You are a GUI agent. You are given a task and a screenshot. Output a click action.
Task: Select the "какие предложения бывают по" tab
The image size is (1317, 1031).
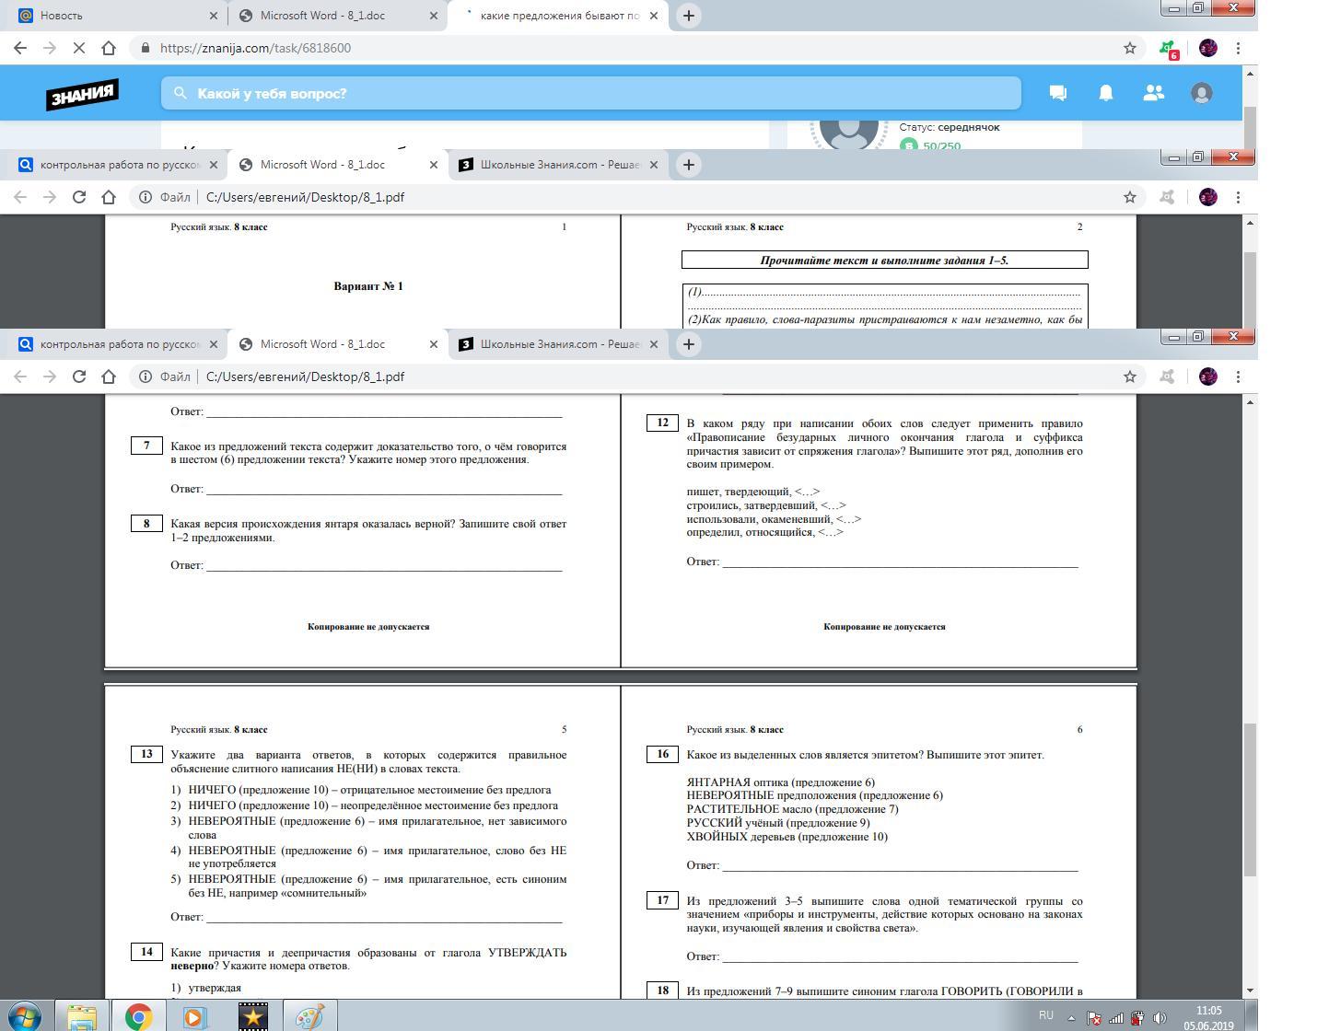click(558, 16)
